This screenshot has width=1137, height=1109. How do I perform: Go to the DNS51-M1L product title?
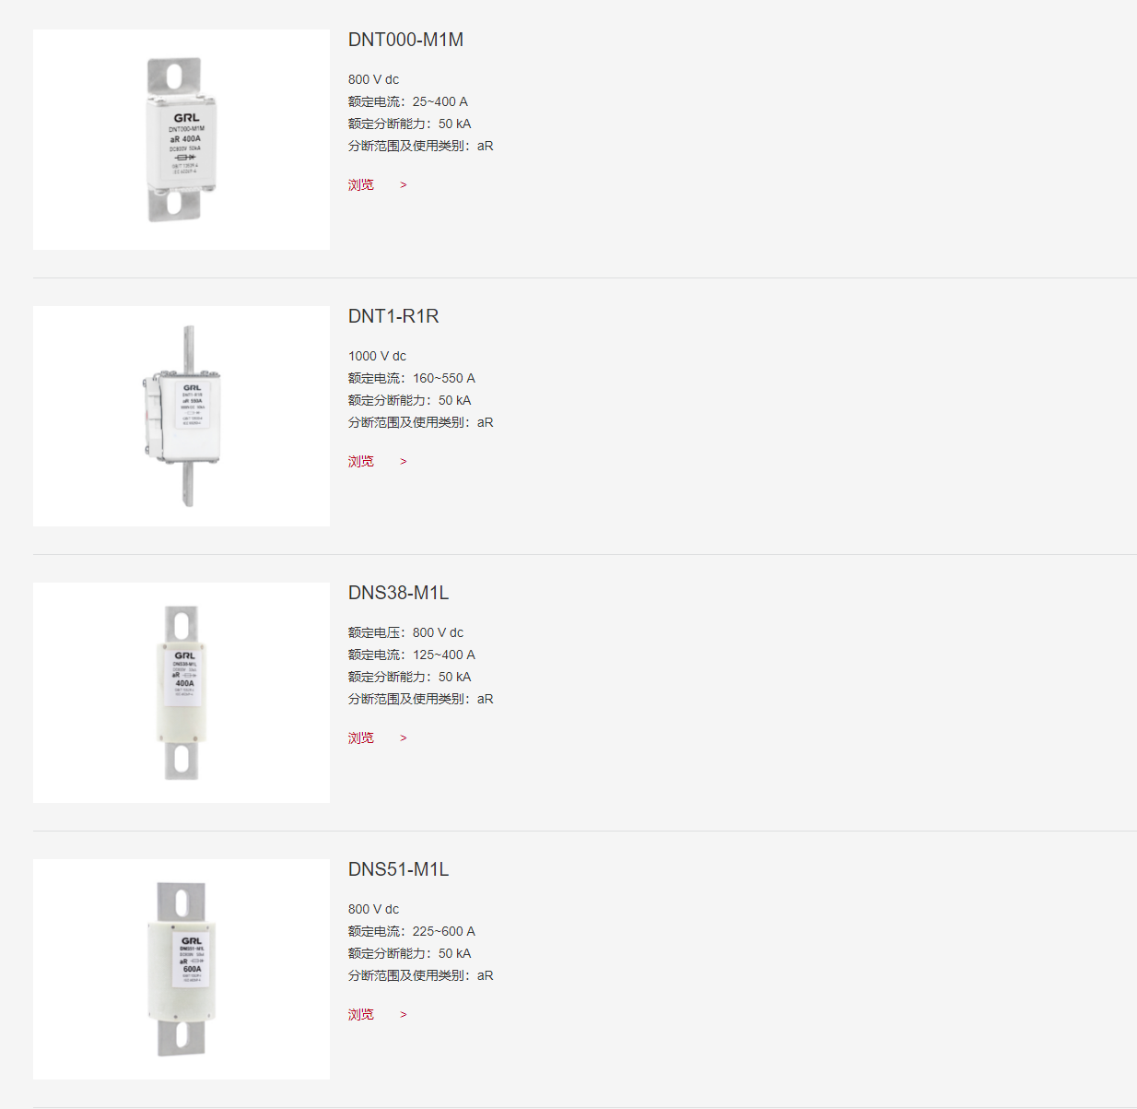point(398,869)
